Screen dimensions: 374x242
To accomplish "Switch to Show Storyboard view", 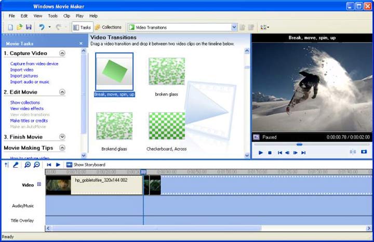I will (86, 165).
